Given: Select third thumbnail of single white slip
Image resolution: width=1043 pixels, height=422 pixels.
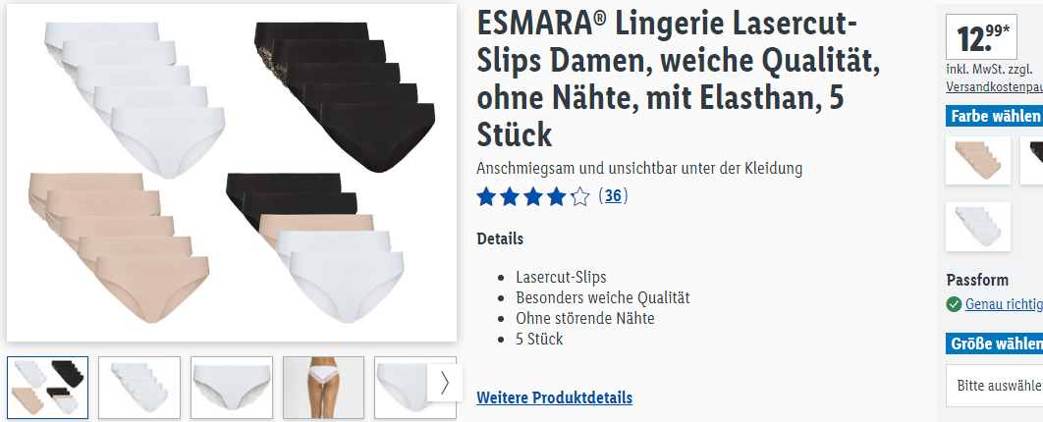Looking at the screenshot, I should click(232, 388).
